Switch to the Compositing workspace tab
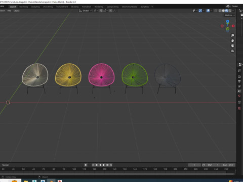 pyautogui.click(x=112, y=7)
